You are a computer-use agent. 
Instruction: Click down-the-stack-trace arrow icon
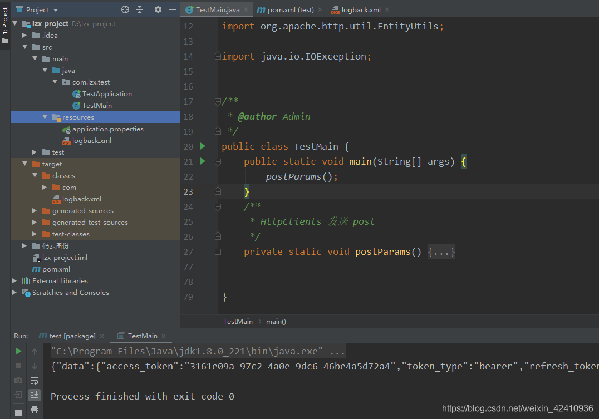click(x=35, y=366)
